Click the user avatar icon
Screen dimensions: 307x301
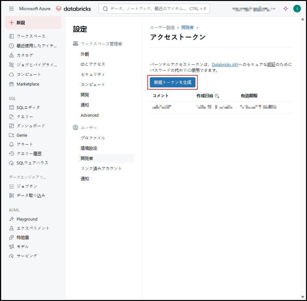pyautogui.click(x=297, y=9)
